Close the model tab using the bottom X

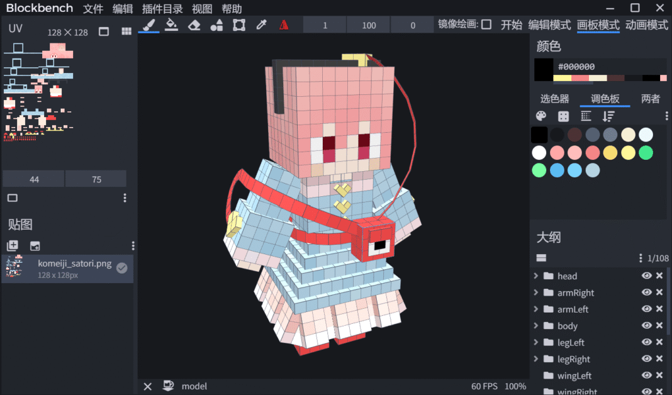click(148, 386)
